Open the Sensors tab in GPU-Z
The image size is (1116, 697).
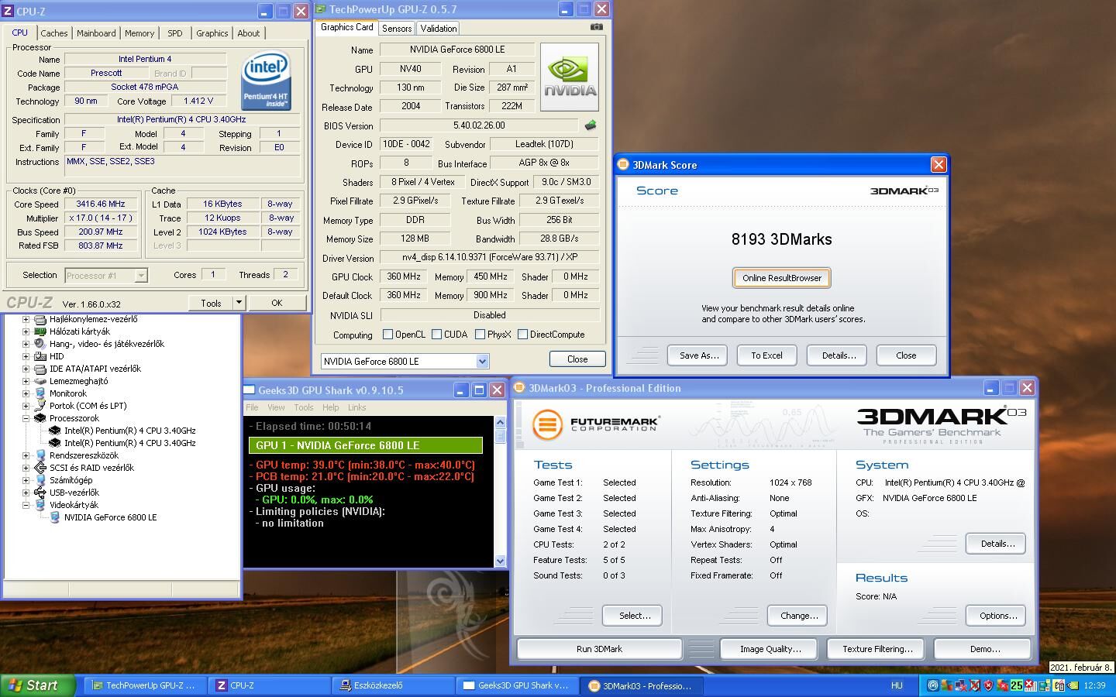pos(397,29)
